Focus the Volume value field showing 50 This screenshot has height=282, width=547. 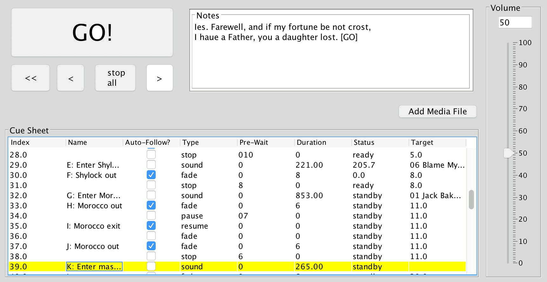click(x=515, y=23)
